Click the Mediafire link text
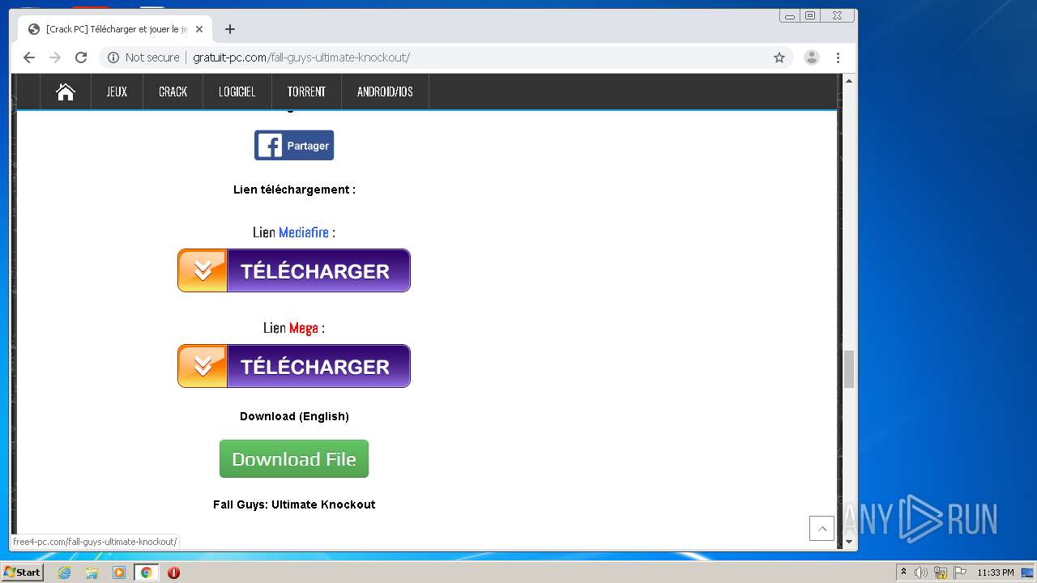 [x=304, y=232]
